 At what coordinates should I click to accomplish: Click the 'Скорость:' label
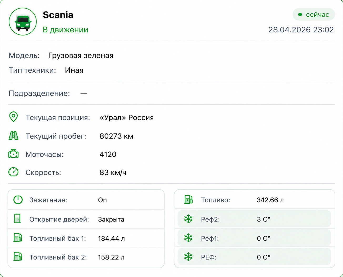pyautogui.click(x=43, y=172)
